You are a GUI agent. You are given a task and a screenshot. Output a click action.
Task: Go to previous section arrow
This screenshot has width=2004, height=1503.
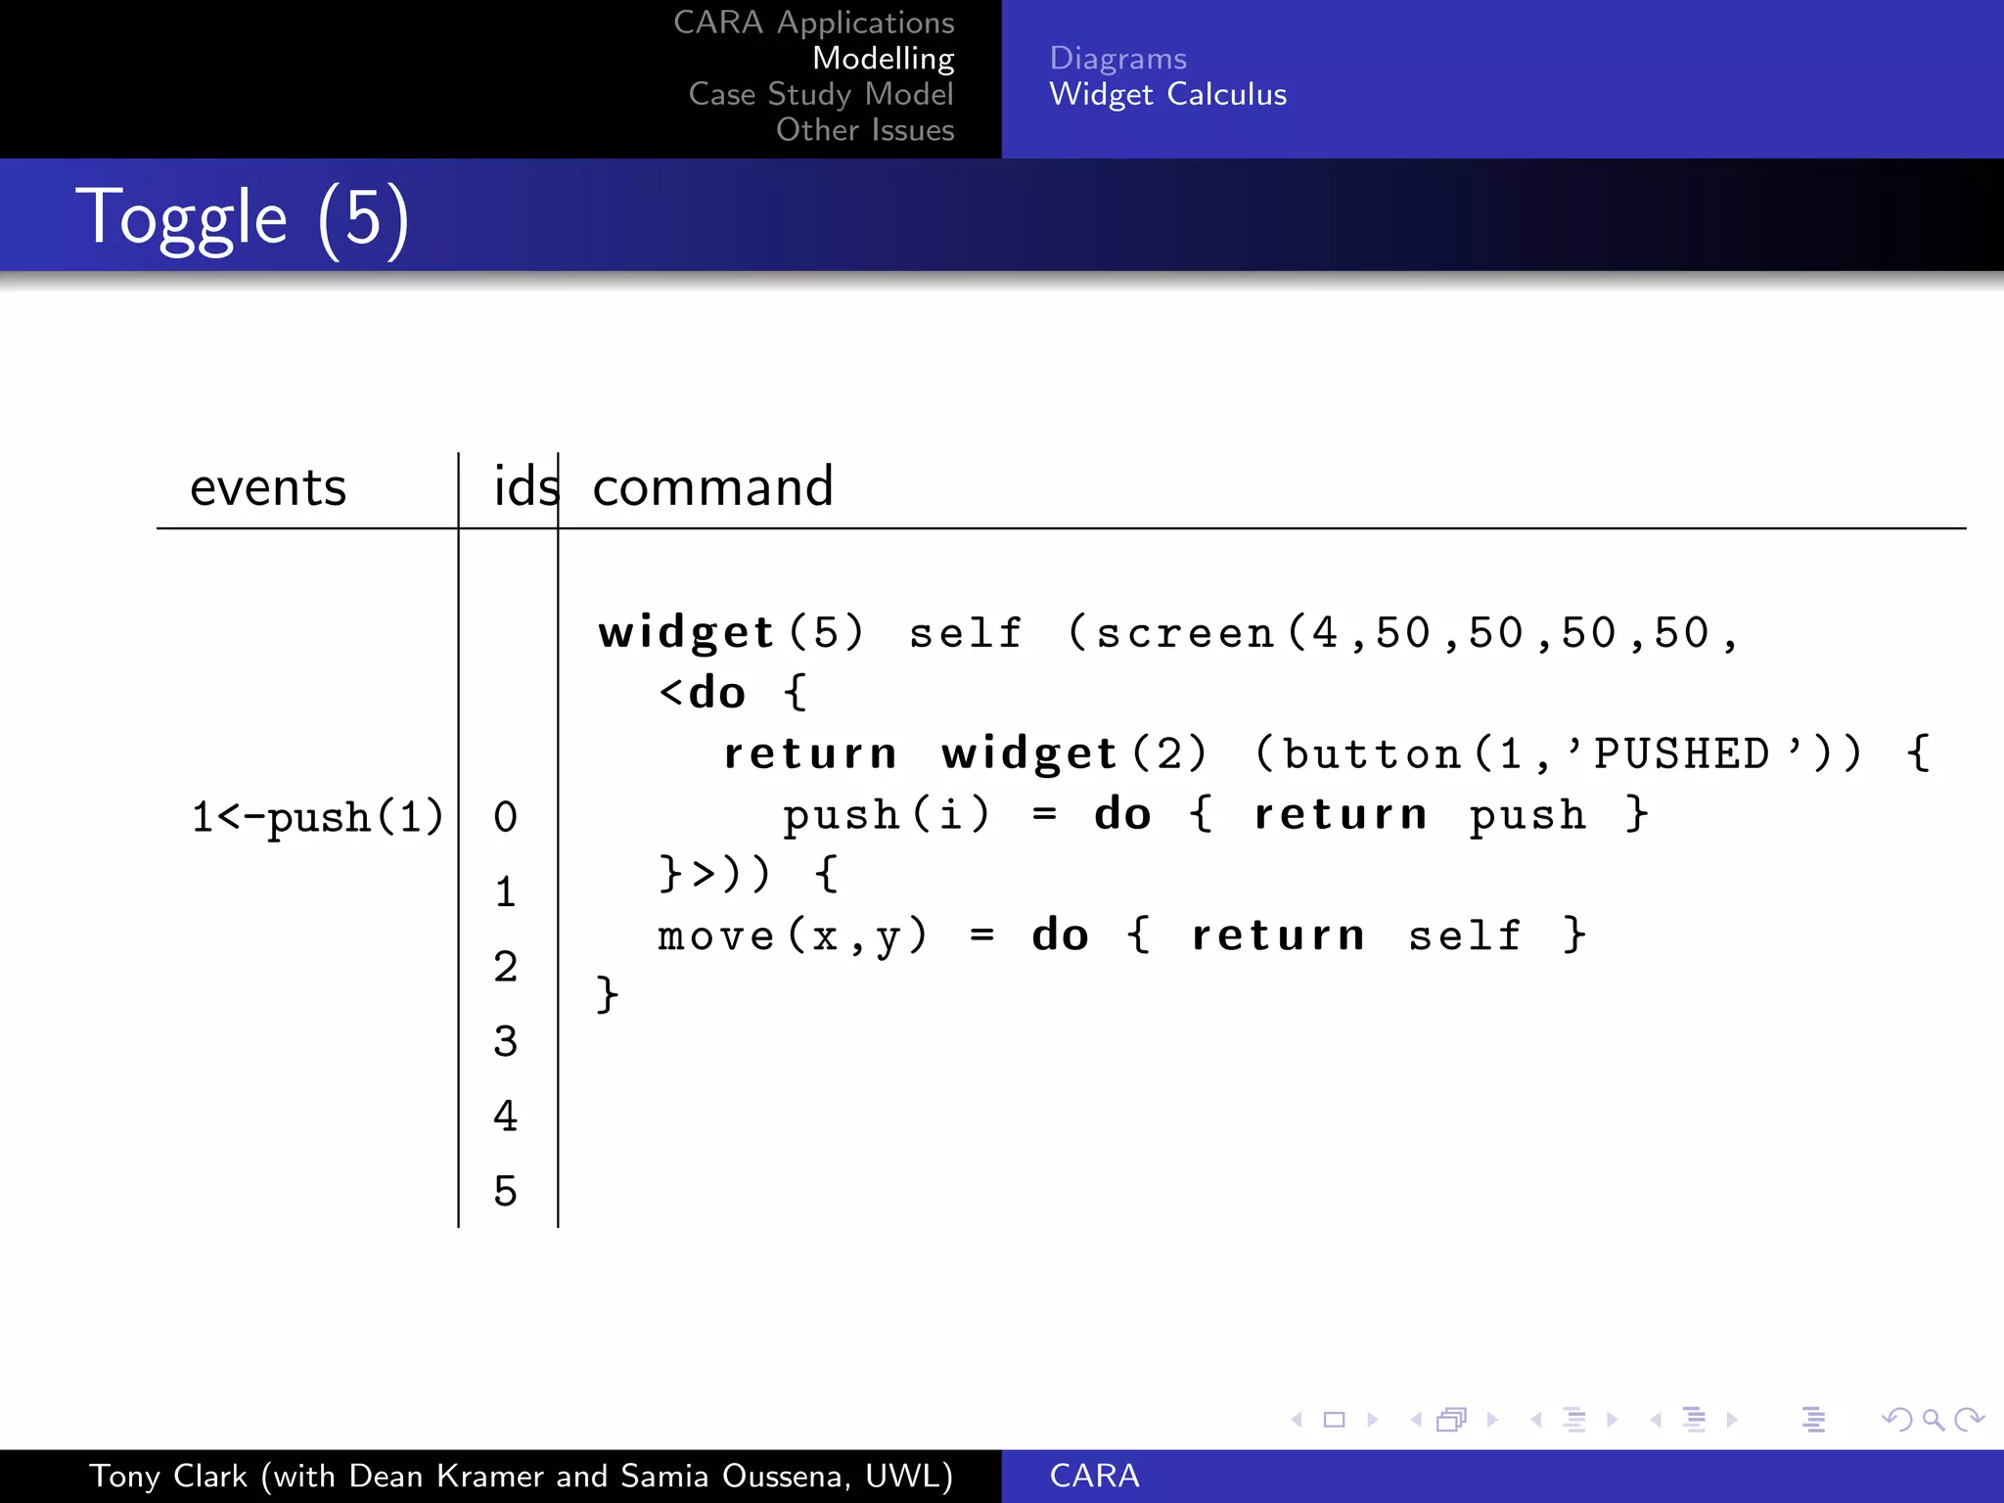click(1656, 1420)
